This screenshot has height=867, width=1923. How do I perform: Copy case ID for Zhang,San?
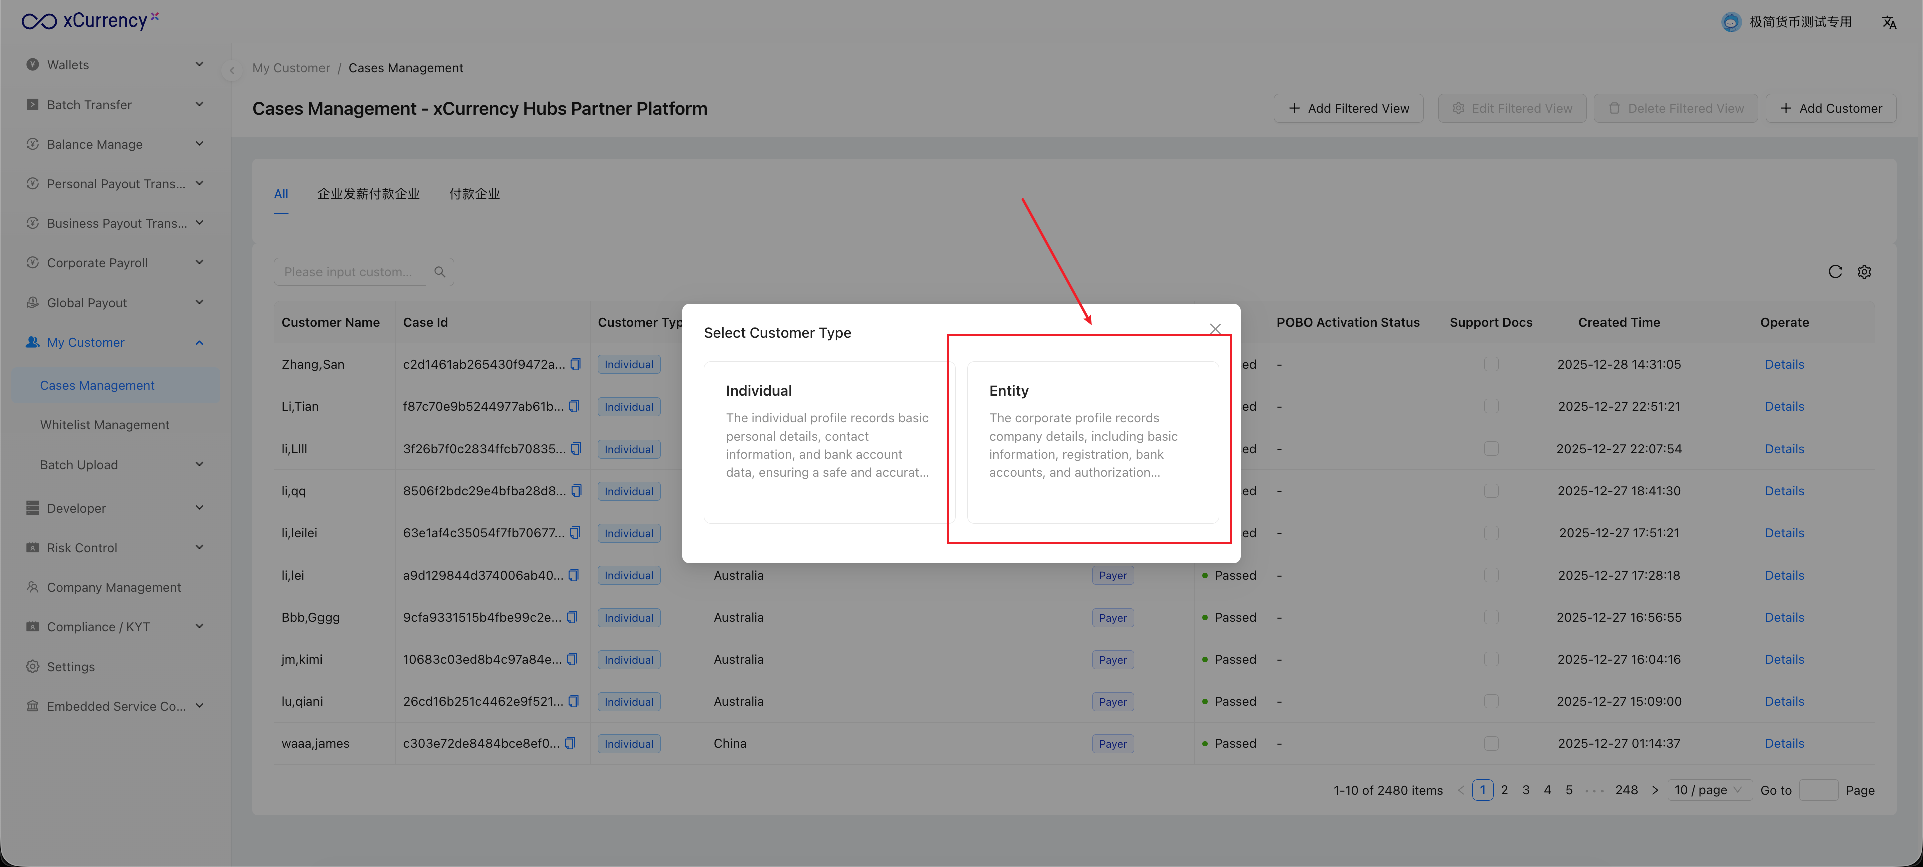[x=575, y=364]
